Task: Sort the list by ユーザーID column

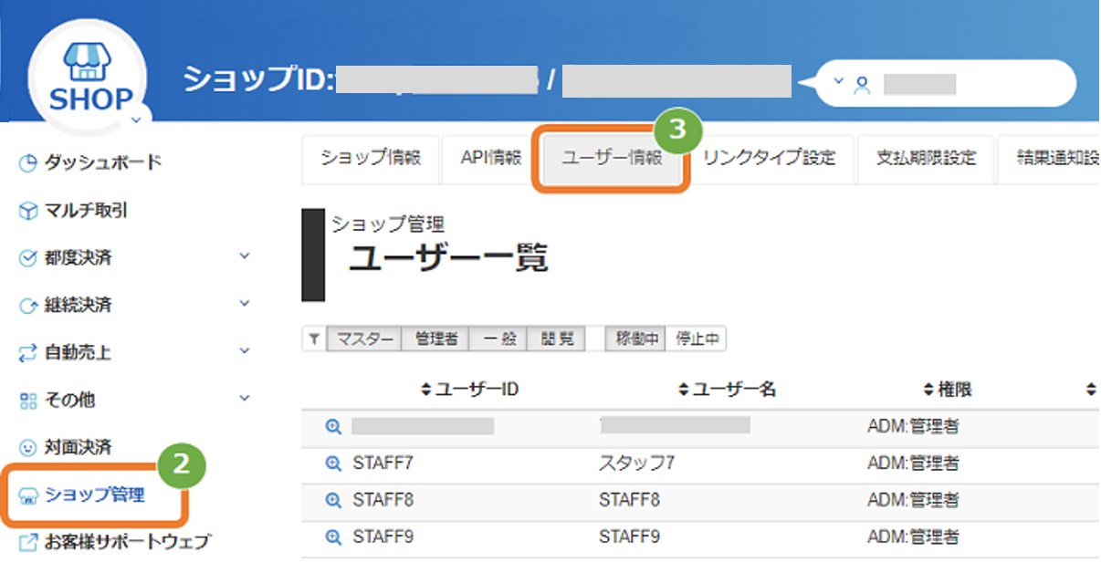Action: pyautogui.click(x=470, y=390)
